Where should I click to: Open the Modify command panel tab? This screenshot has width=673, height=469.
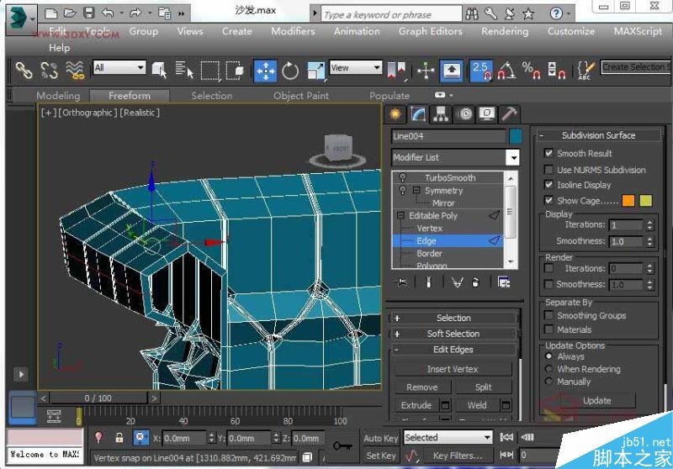coord(418,114)
